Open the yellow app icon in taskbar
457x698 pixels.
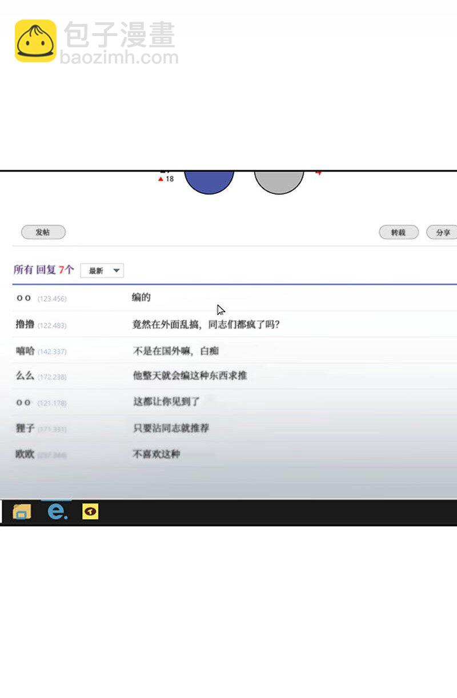pyautogui.click(x=90, y=511)
